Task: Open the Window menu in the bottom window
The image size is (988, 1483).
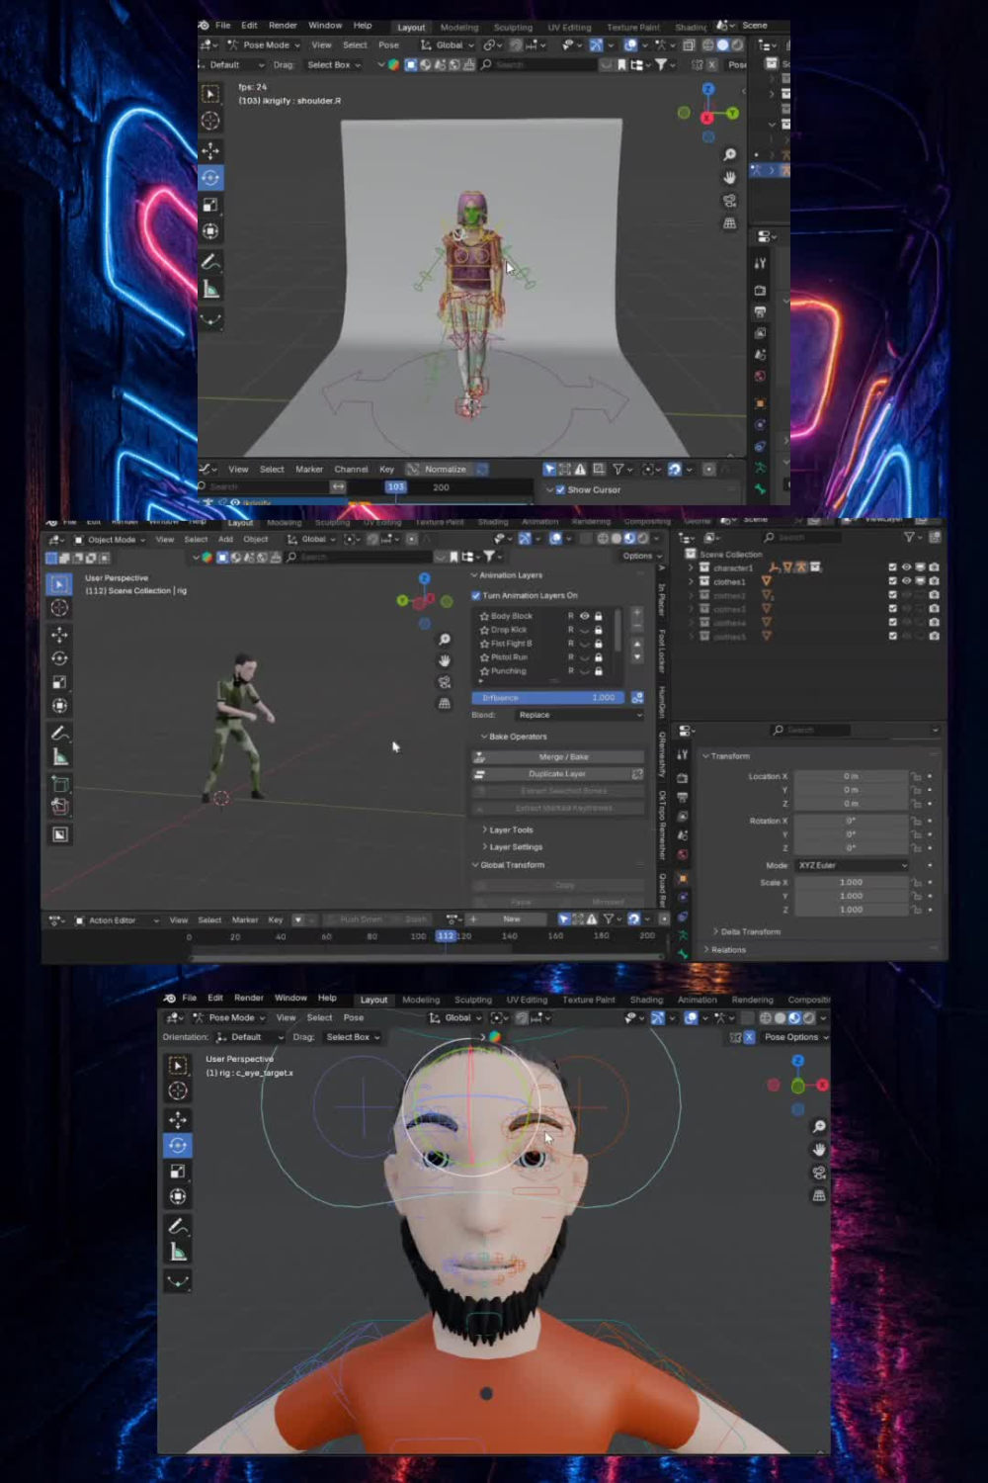Action: coord(290,999)
